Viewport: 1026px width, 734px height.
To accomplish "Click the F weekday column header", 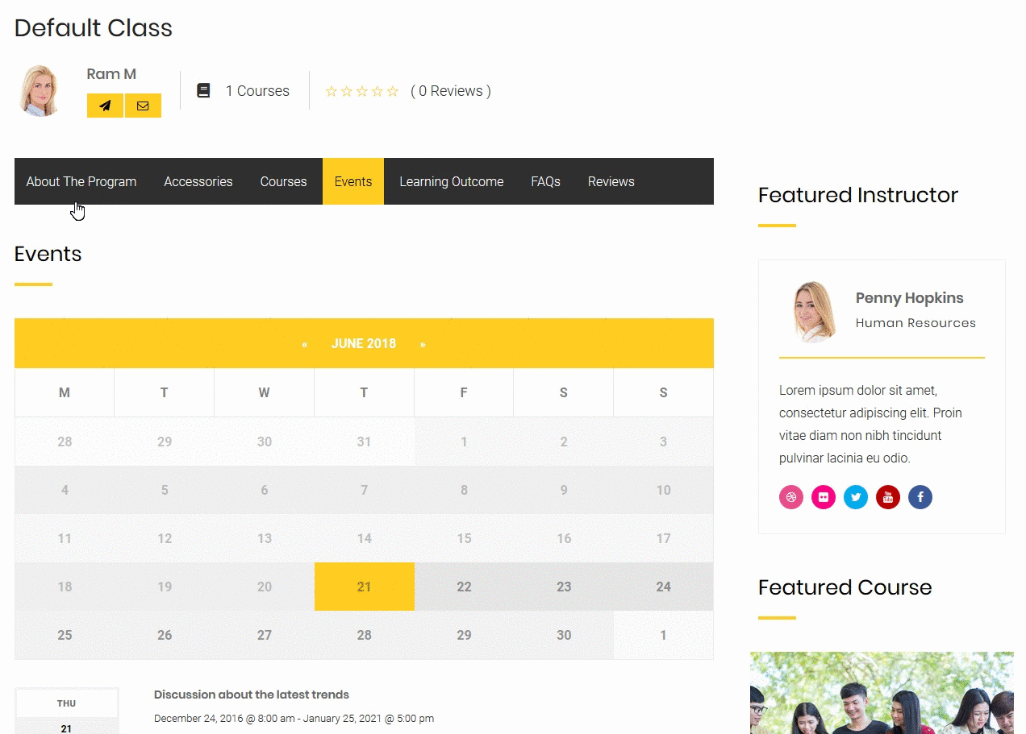I will click(x=464, y=393).
